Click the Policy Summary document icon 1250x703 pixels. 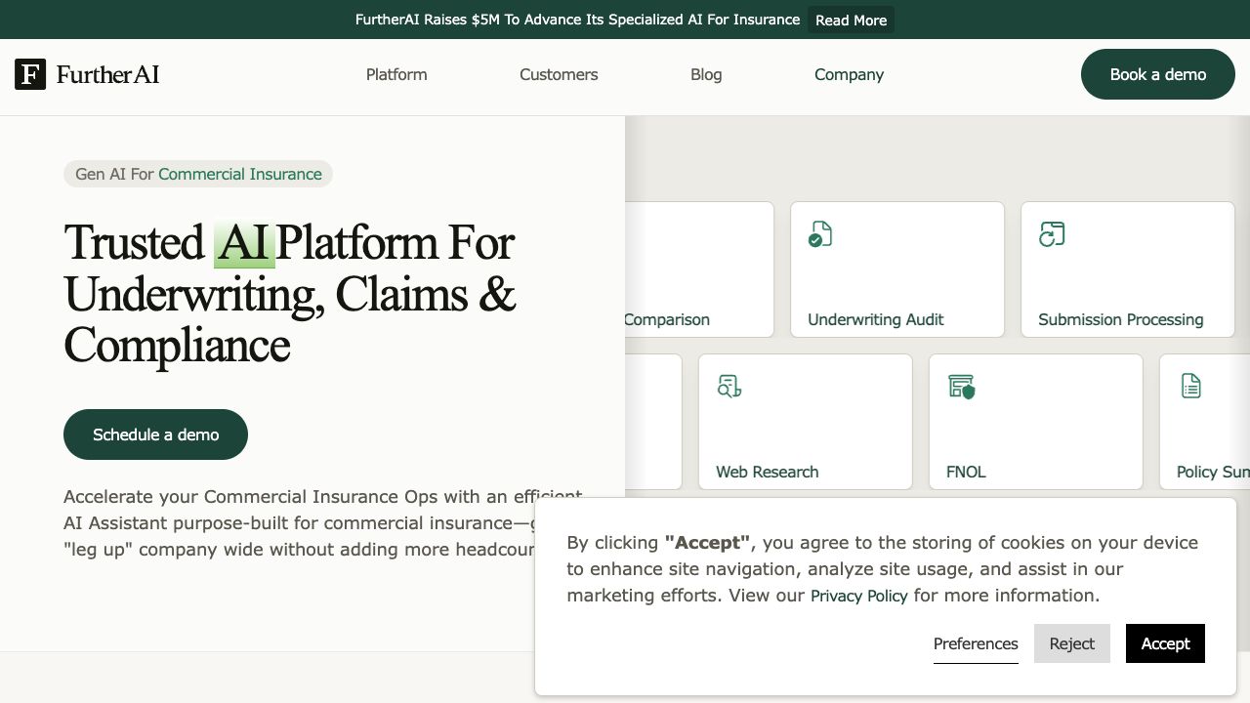coord(1191,387)
